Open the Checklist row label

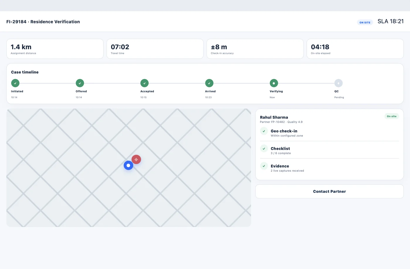(x=280, y=149)
